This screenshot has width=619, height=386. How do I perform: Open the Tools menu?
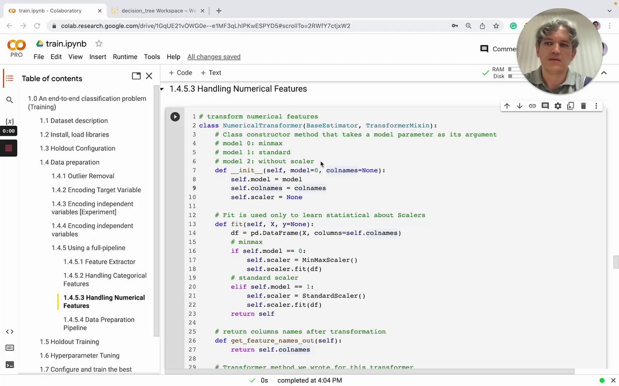152,57
